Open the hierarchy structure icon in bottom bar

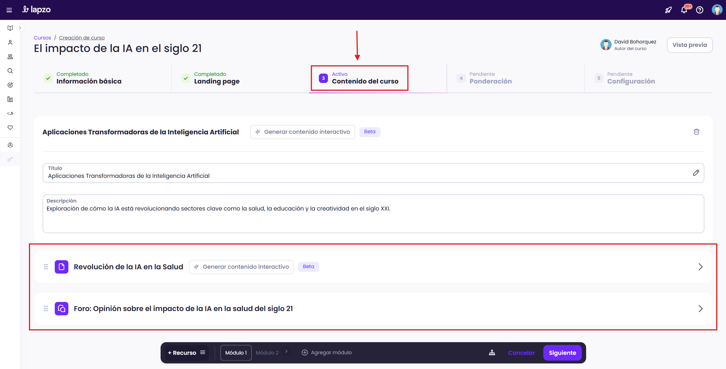point(492,353)
